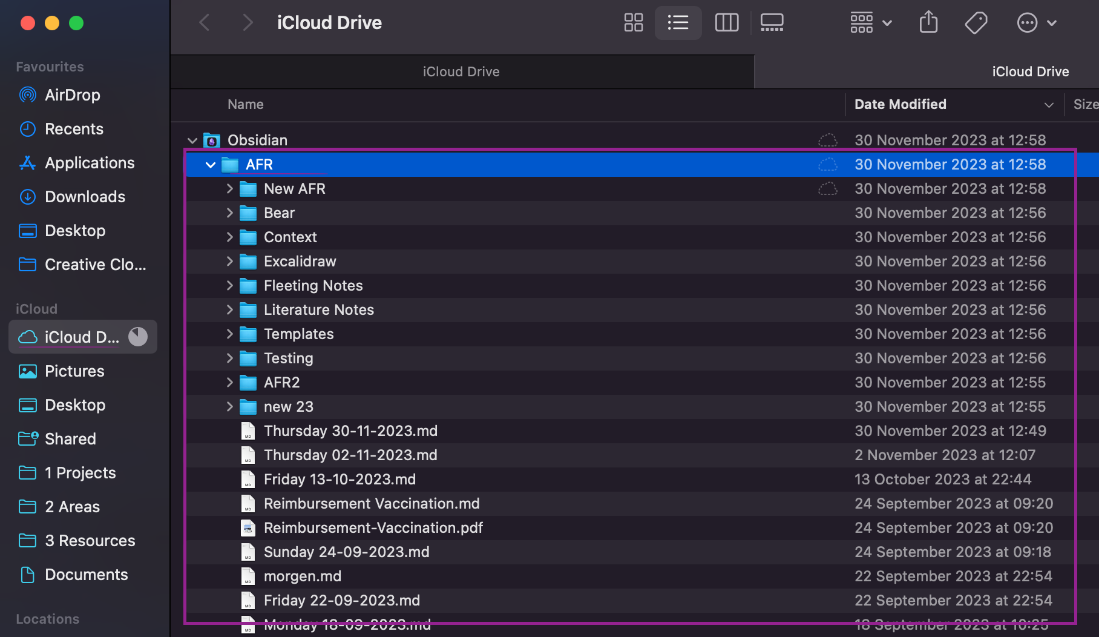
Task: Click the Share toolbar icon
Action: coord(928,23)
